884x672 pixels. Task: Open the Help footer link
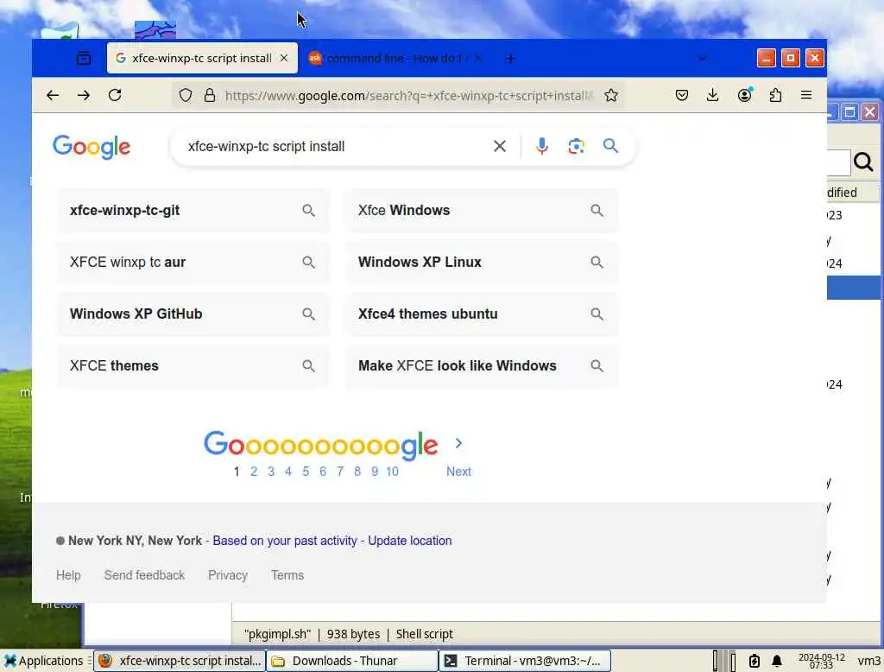point(69,575)
